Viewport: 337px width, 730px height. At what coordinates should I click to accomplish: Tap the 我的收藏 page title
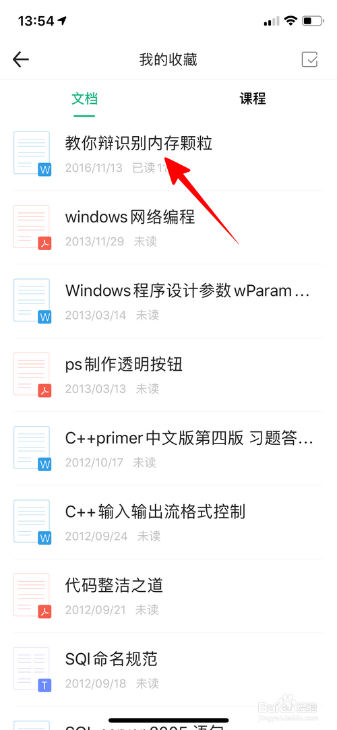(x=168, y=60)
